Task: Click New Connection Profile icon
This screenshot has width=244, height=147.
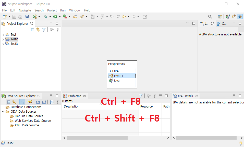Action: [x=30, y=102]
